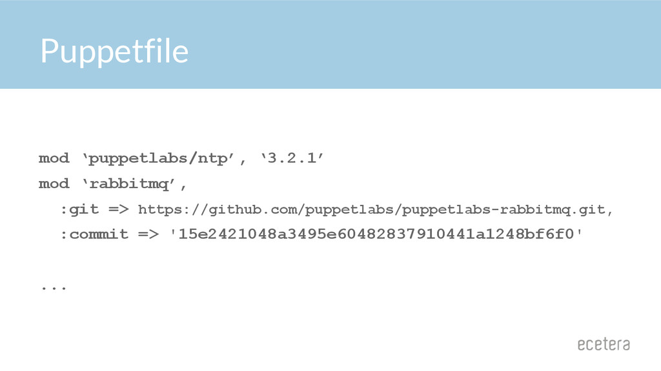The height and width of the screenshot is (371, 661).
Task: Click the arrow after :git
Action: tap(119, 209)
